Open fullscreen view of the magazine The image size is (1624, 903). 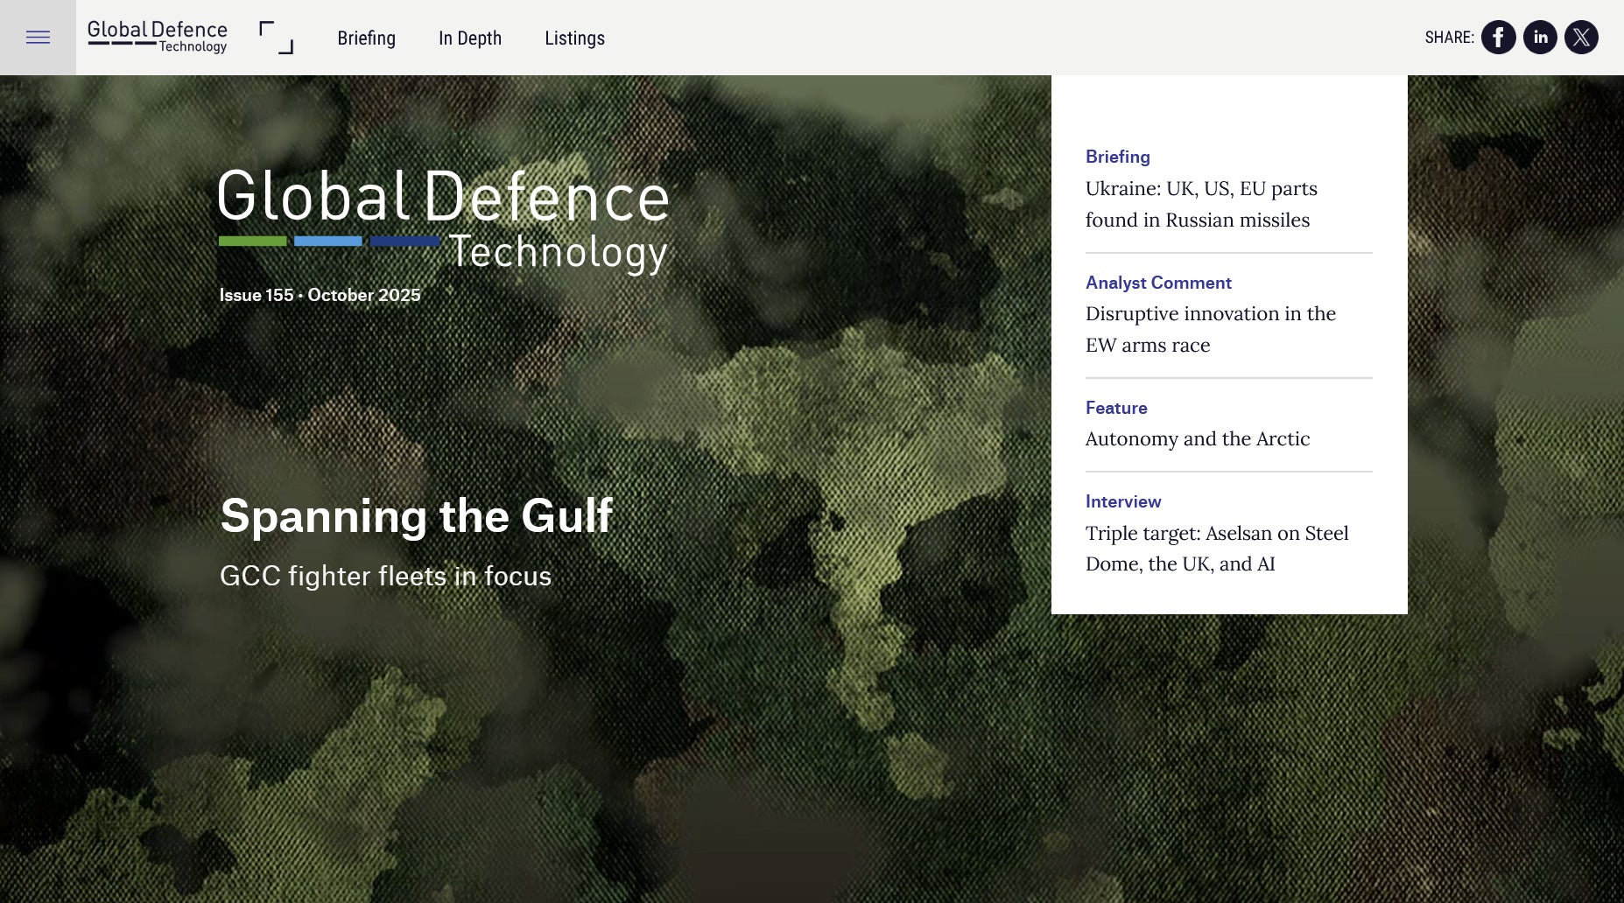click(x=275, y=38)
